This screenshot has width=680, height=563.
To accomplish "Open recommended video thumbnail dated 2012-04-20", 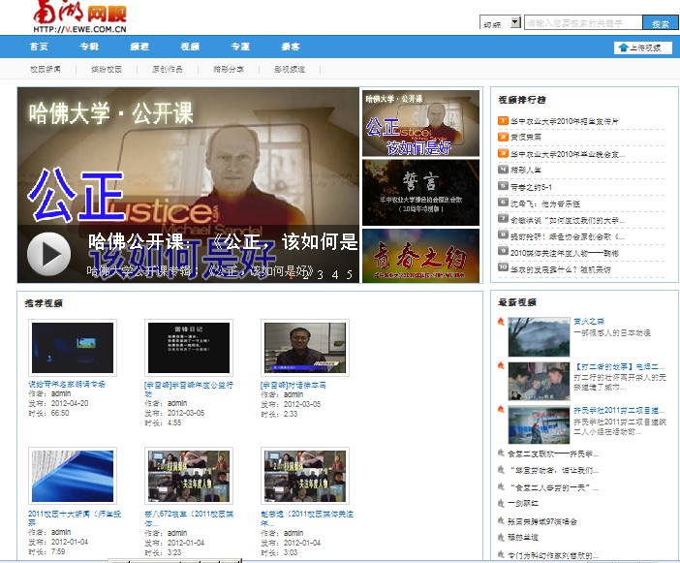I will pyautogui.click(x=73, y=348).
